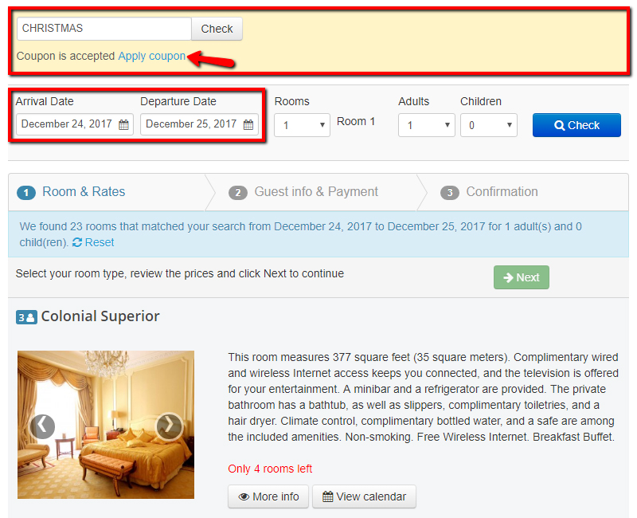Click the eye icon on More info
Screen dimensions: 637x518
pos(245,496)
